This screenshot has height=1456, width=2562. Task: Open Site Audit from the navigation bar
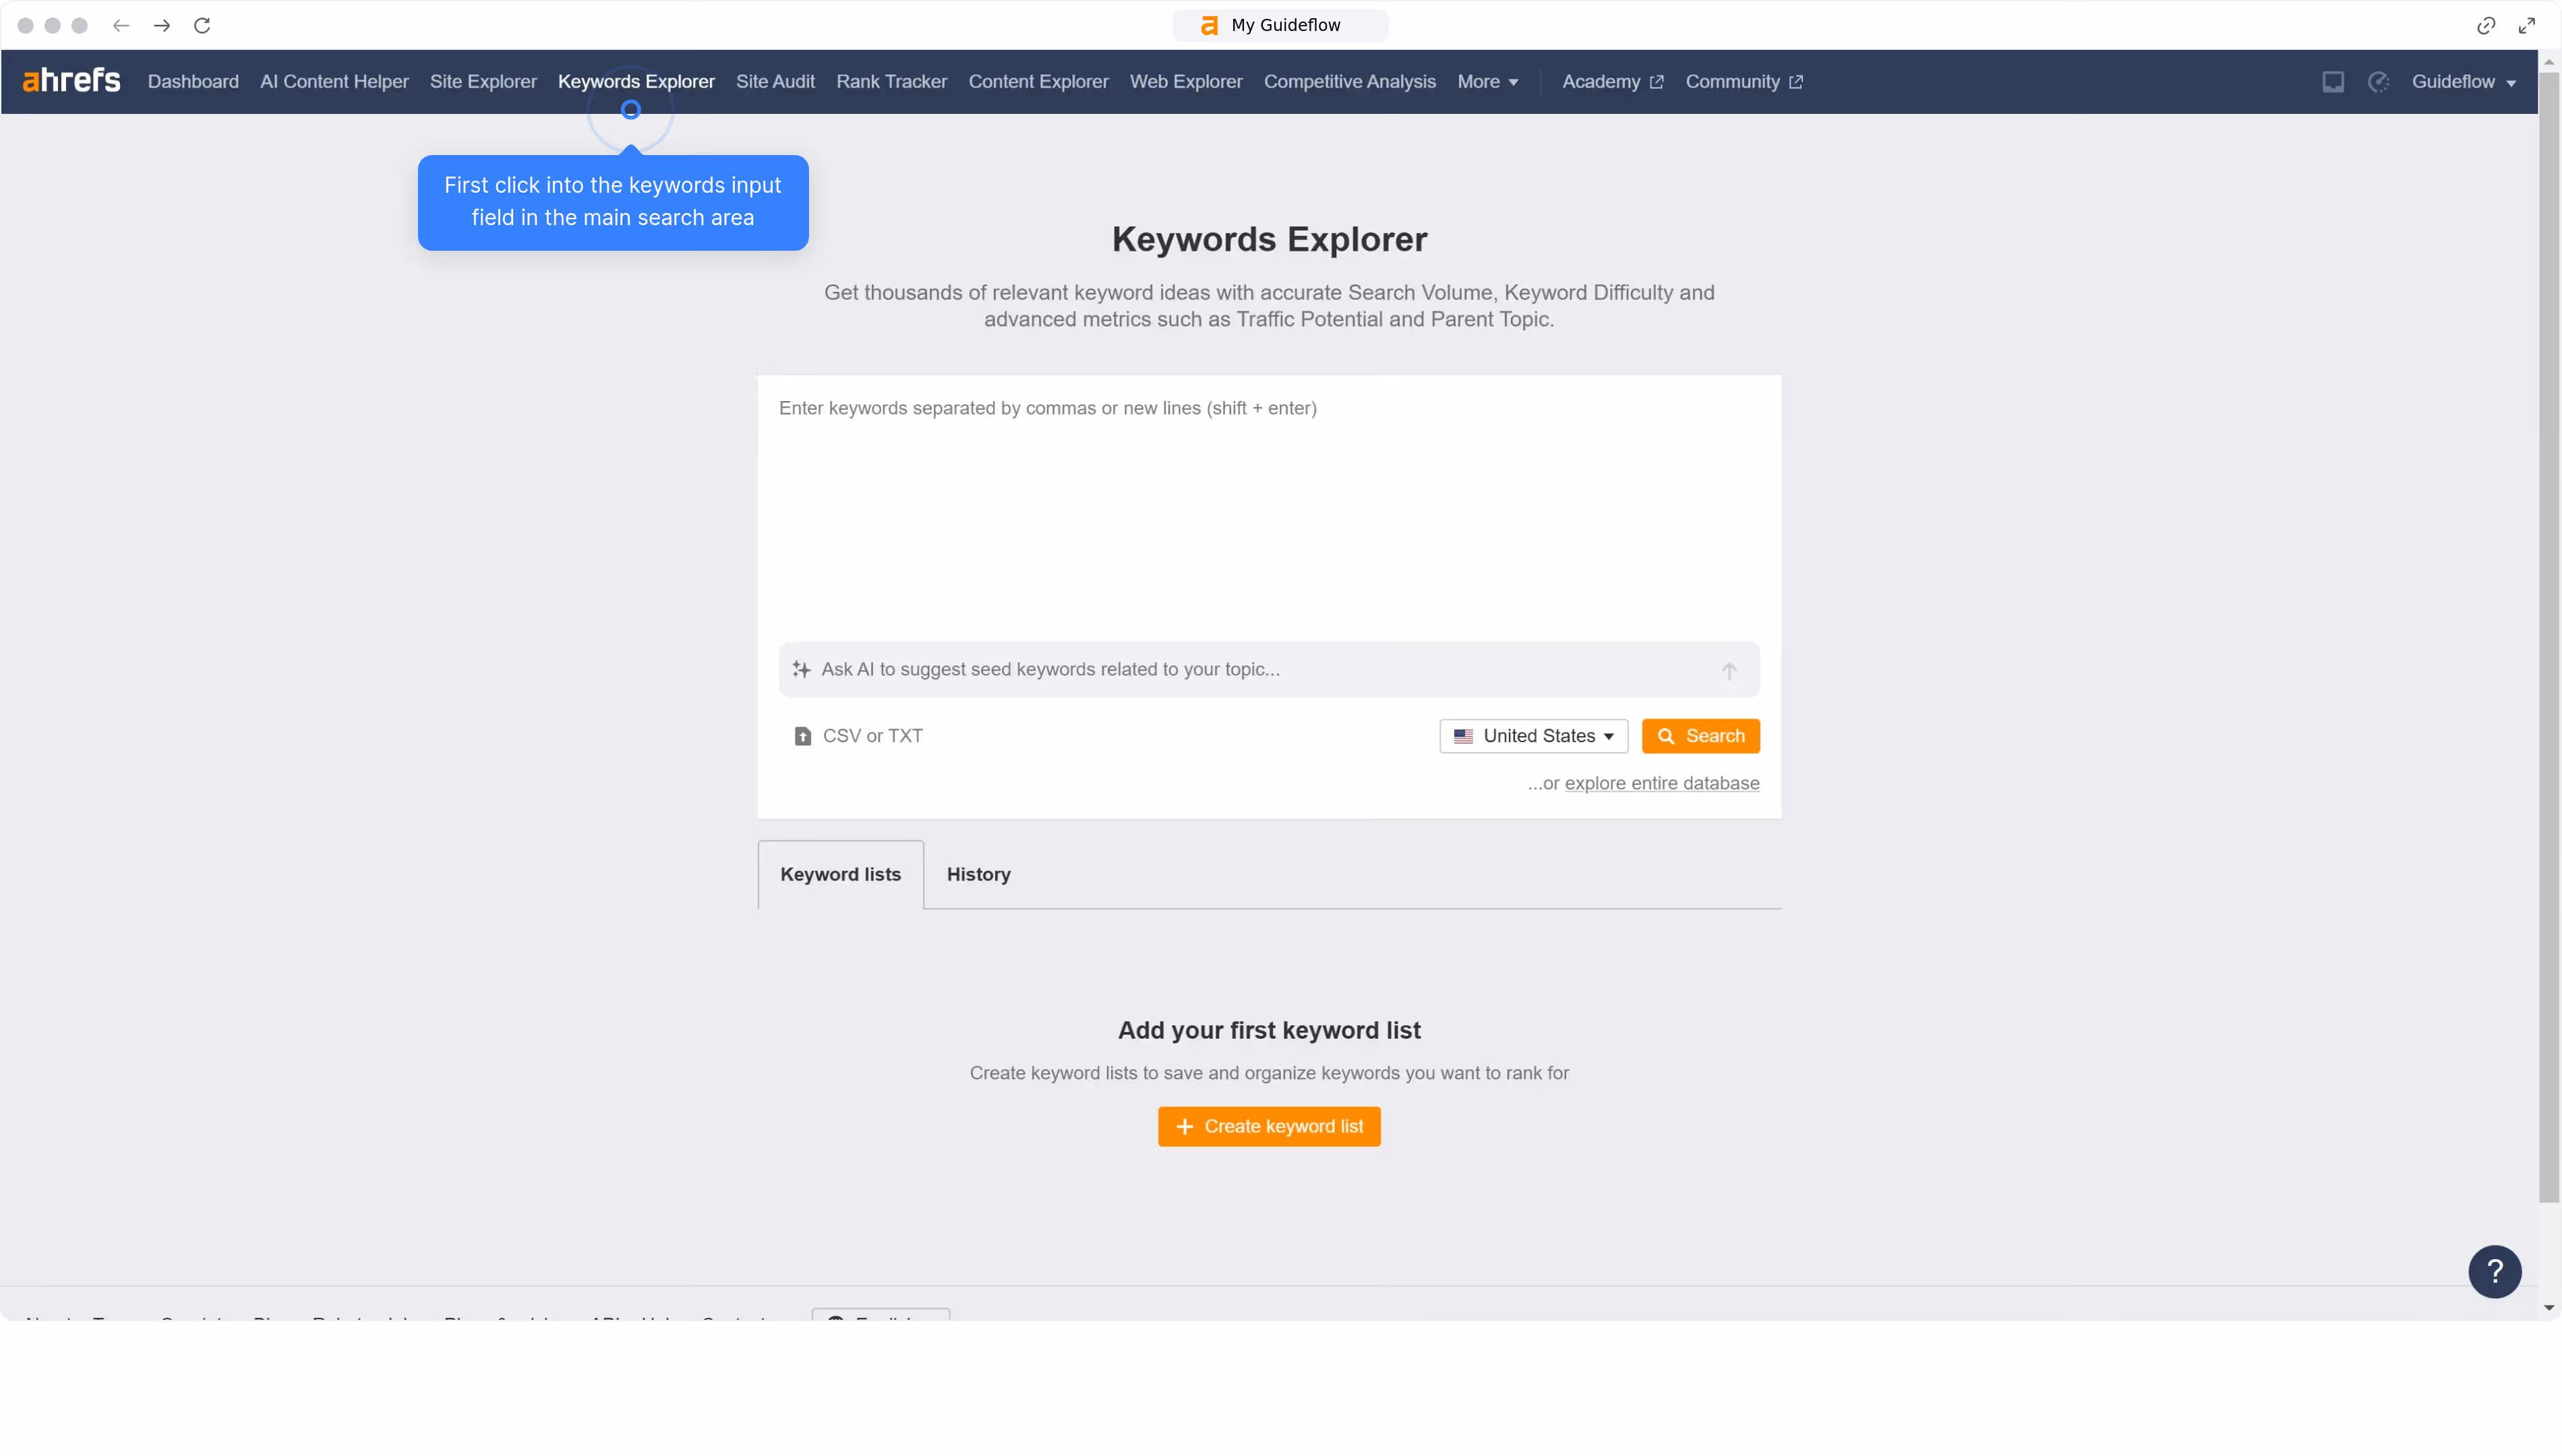[x=774, y=81]
